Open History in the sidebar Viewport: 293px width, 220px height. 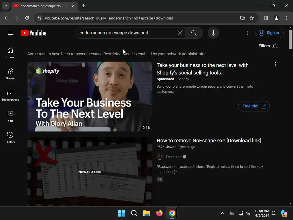click(10, 137)
